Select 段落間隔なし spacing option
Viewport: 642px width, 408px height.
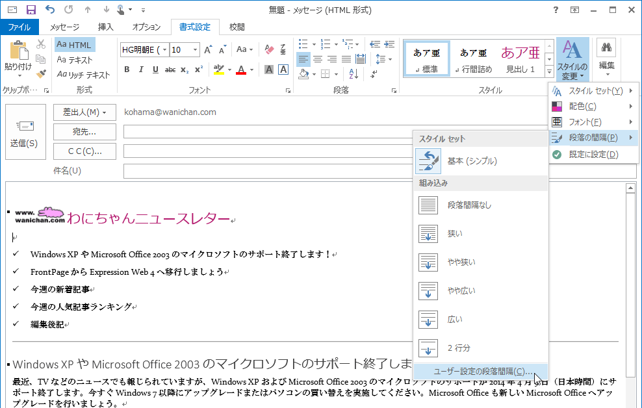coord(481,205)
